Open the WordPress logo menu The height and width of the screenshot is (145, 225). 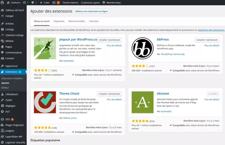point(2,3)
